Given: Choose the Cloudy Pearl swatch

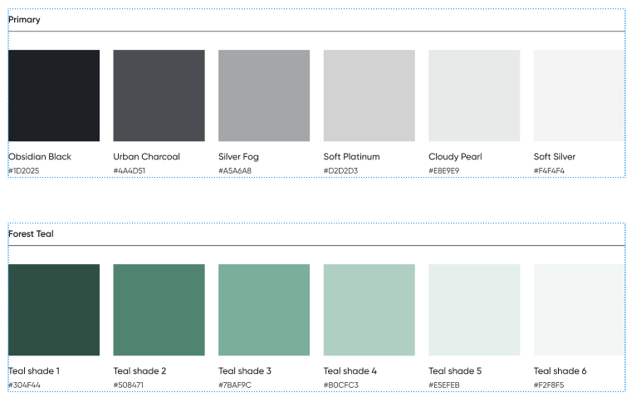Looking at the screenshot, I should tap(474, 96).
